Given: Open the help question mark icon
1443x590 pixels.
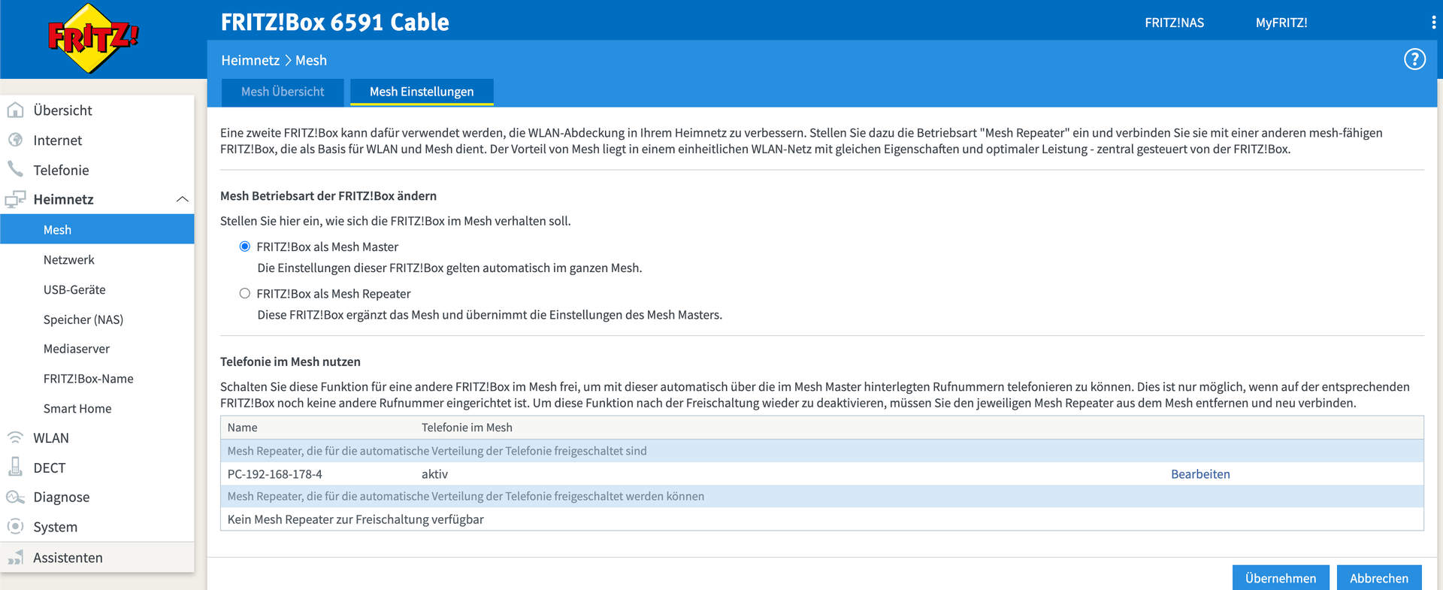Looking at the screenshot, I should pyautogui.click(x=1414, y=59).
